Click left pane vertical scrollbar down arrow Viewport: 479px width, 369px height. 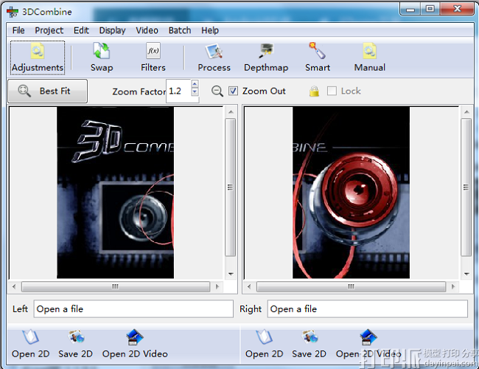point(231,274)
